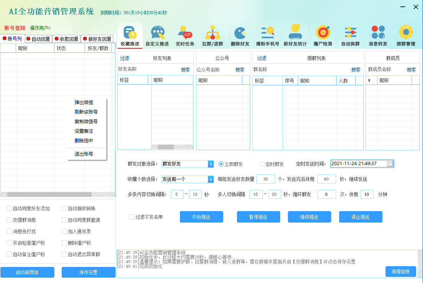Screen dimensions: 423x283
Task: Choose 设置备注 from context menu
Action: coord(84,131)
